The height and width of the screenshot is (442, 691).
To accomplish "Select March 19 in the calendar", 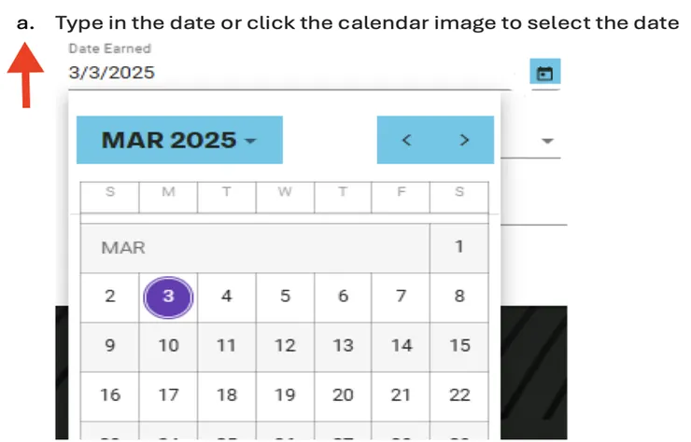I will 285,394.
